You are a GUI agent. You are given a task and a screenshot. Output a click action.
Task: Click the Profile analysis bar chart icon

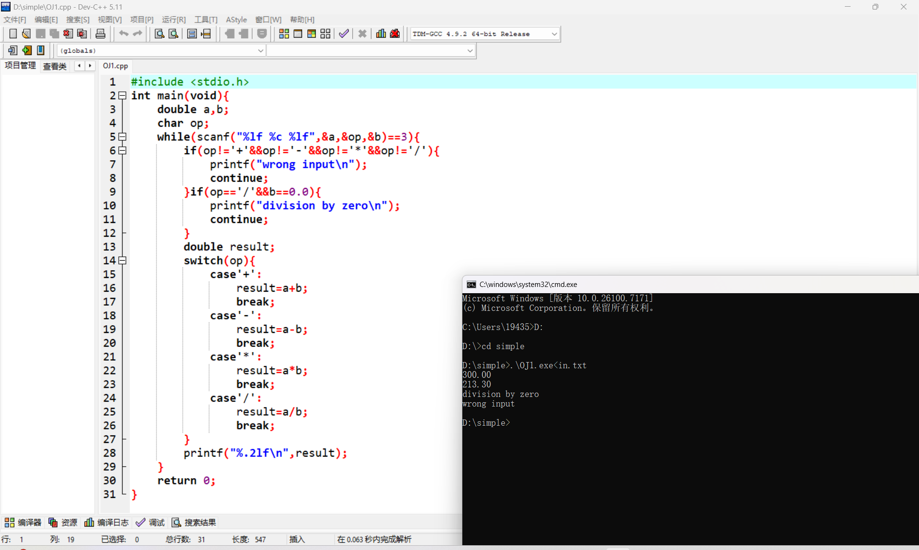[381, 33]
